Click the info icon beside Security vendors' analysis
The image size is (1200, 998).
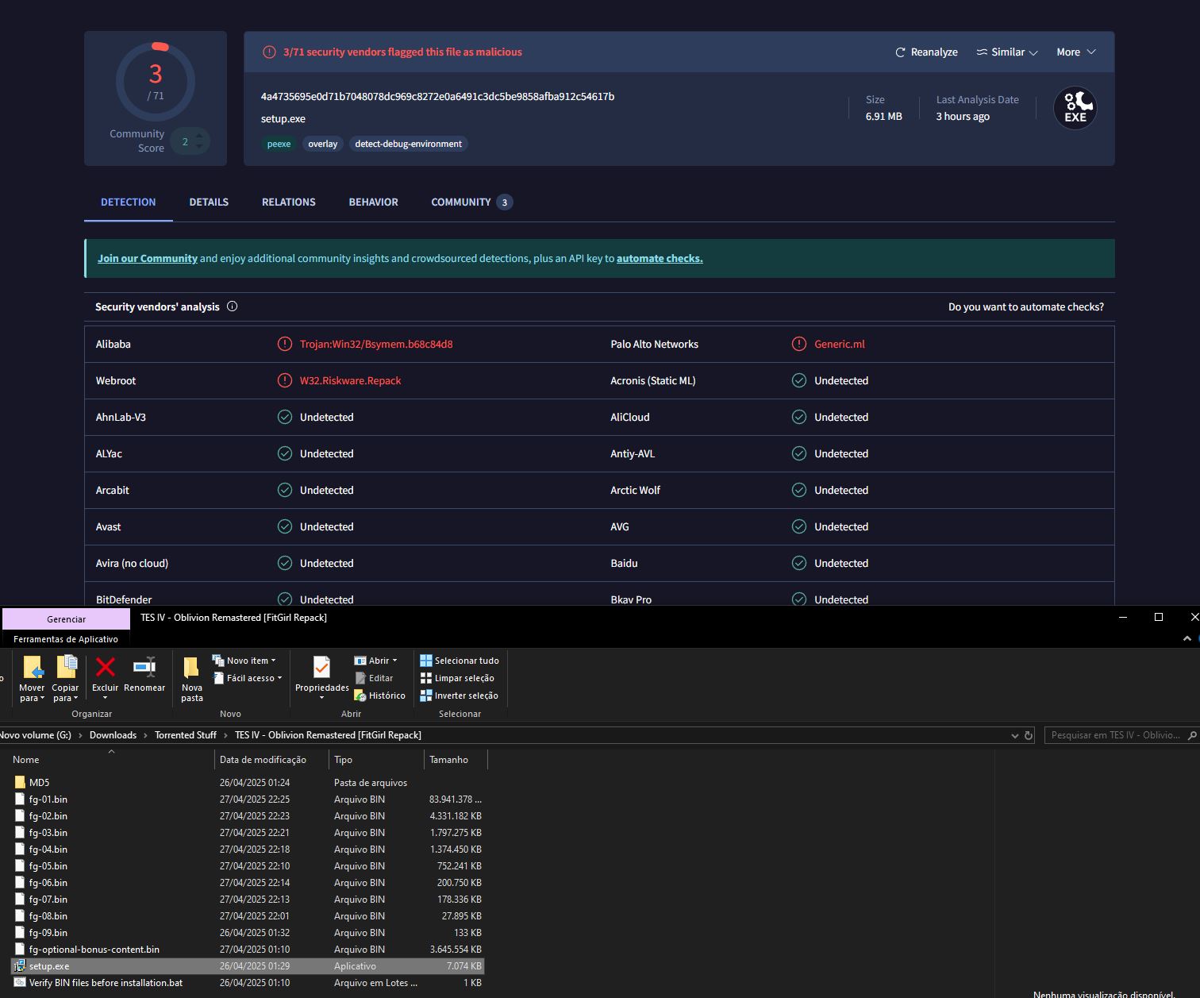coord(232,306)
